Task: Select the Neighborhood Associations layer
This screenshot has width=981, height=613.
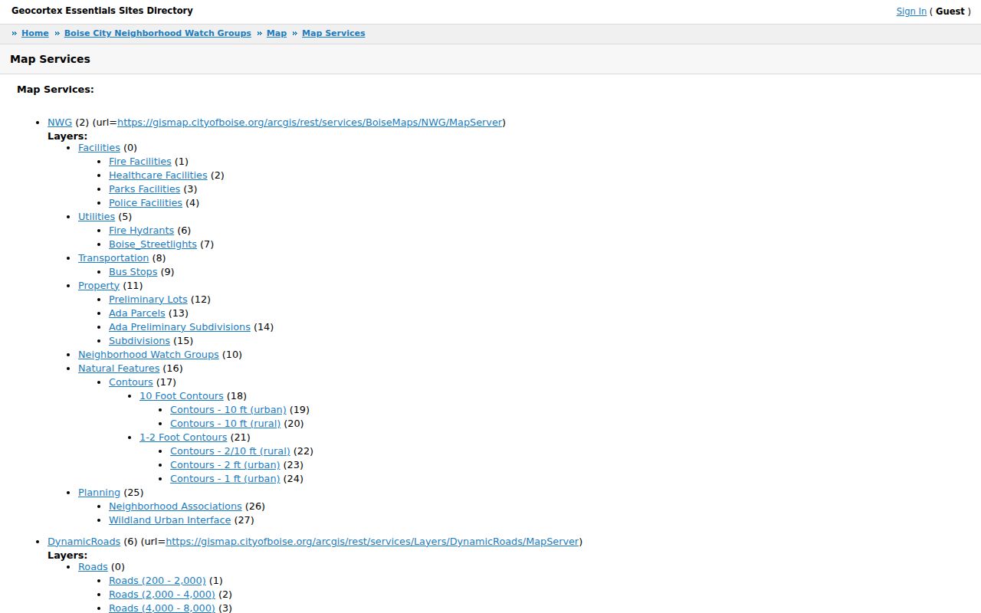Action: [x=176, y=506]
